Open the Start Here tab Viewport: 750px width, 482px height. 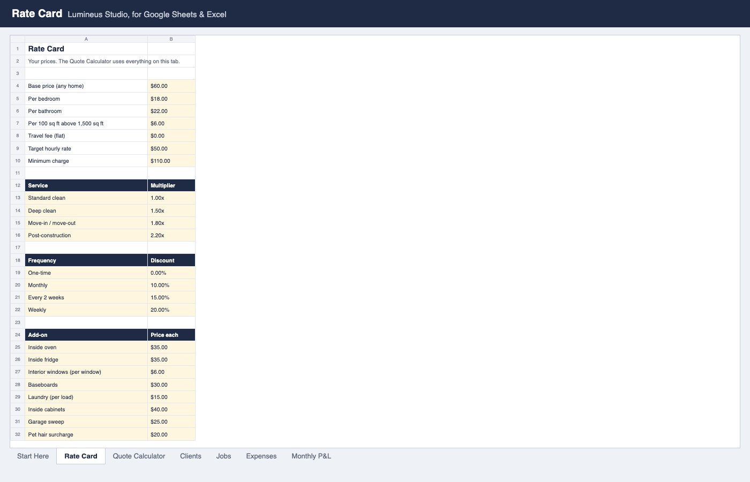pyautogui.click(x=33, y=456)
